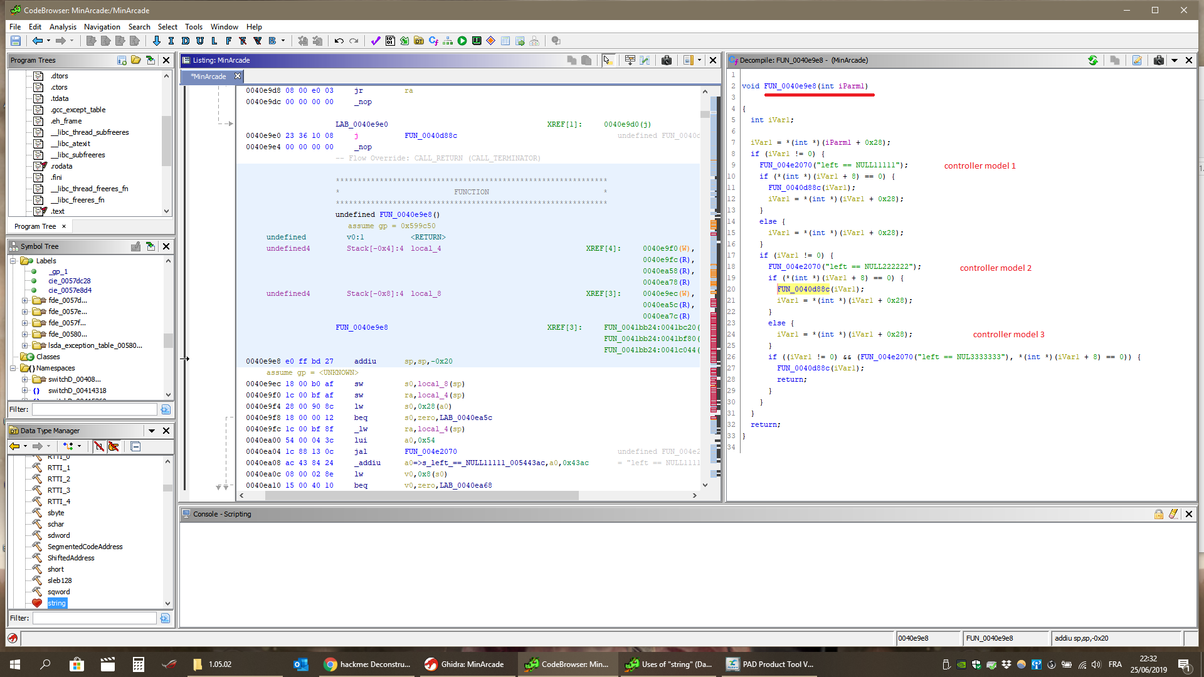Viewport: 1204px width, 677px height.
Task: Open the Search menu
Action: [139, 27]
